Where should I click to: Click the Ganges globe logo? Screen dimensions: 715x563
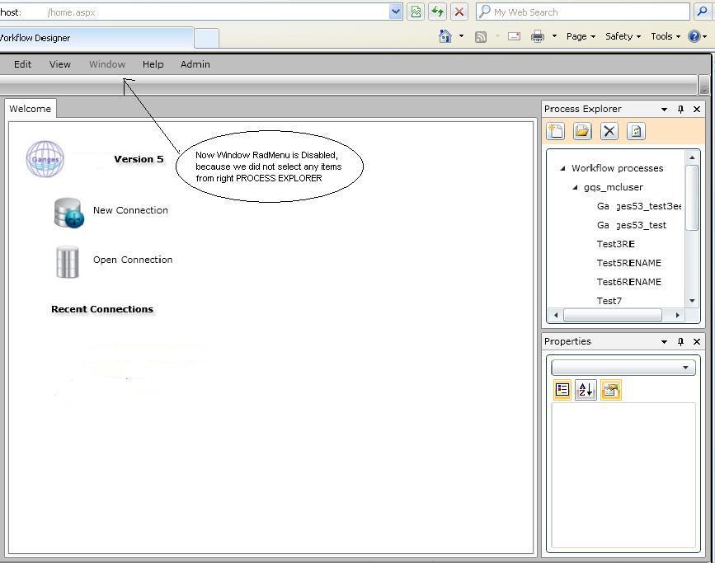[x=45, y=159]
